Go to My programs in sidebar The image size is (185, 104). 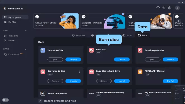[15, 17]
